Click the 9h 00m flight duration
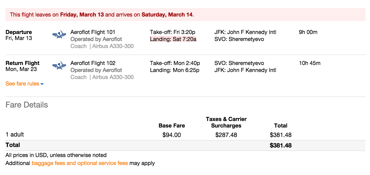This screenshot has height=175, width=370. point(308,32)
